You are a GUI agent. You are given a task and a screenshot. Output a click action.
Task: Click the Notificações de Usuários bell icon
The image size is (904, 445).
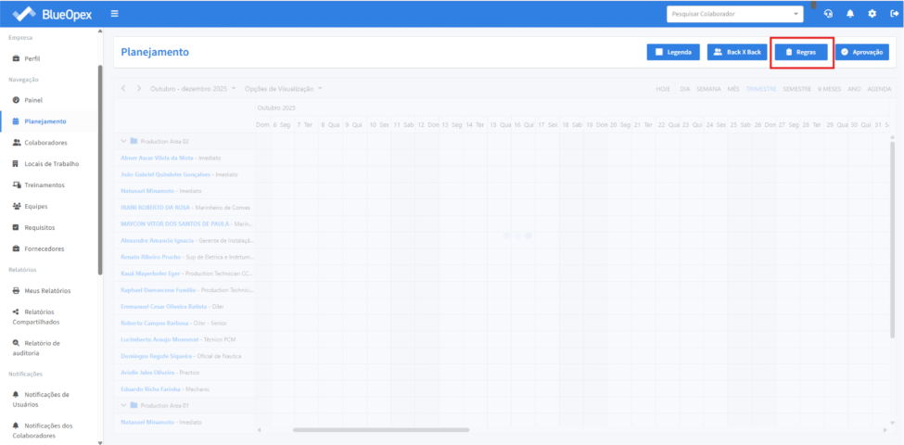coord(16,395)
